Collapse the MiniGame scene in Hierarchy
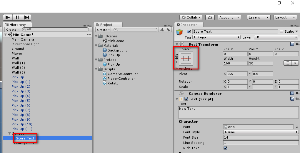 click(x=6, y=35)
